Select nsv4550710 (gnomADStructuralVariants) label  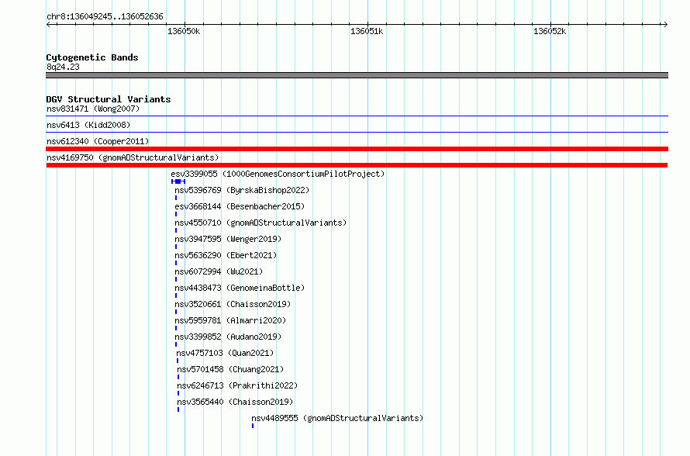pos(260,223)
